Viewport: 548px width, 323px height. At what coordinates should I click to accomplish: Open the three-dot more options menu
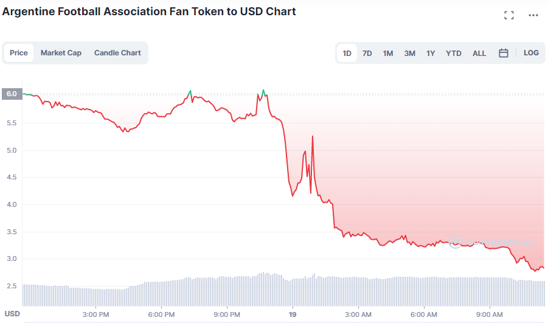click(533, 15)
